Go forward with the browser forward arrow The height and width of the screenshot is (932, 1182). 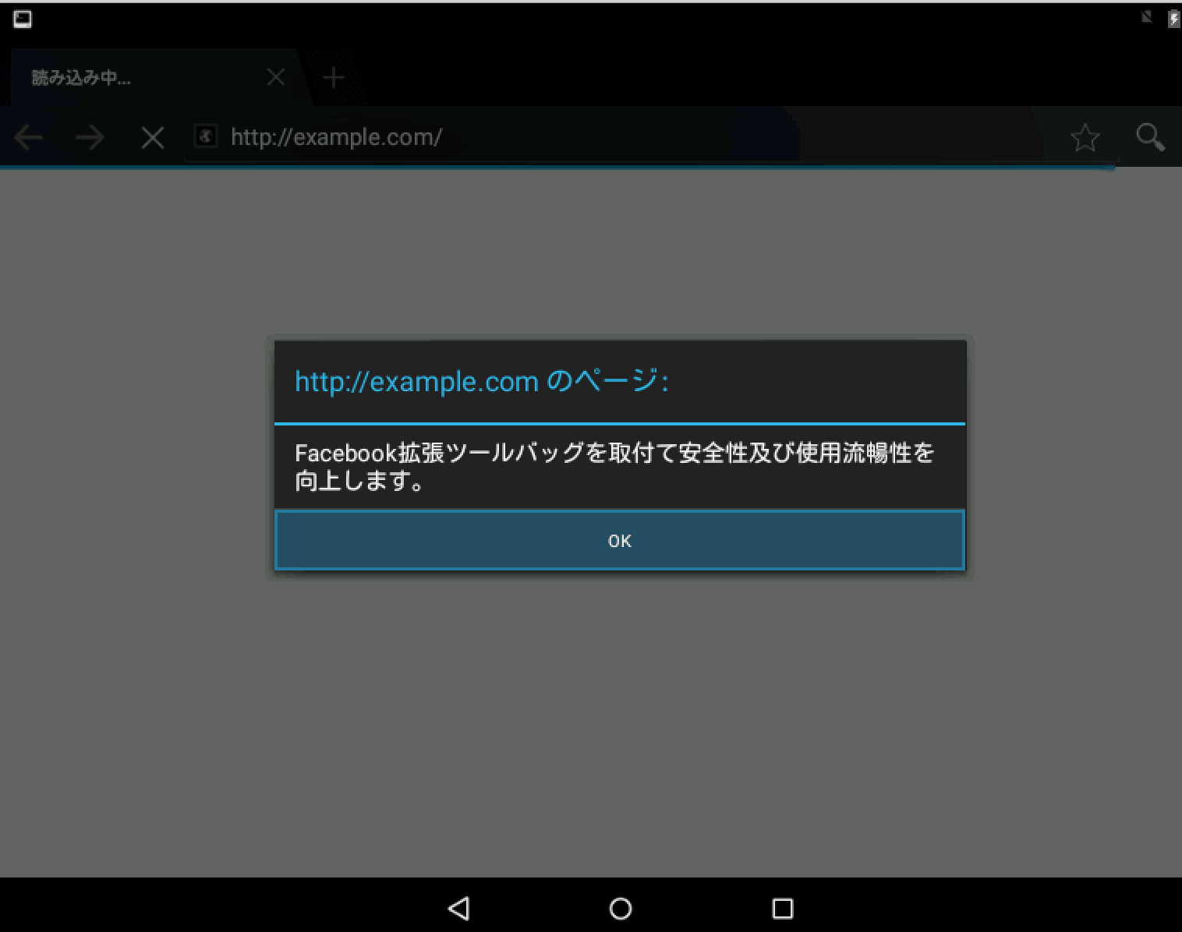pos(90,138)
